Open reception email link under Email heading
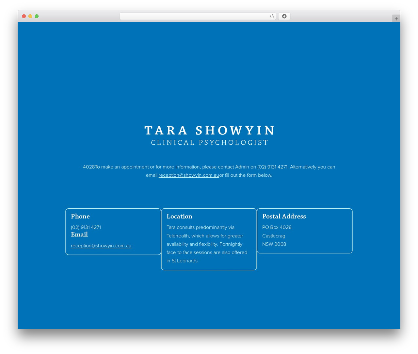The width and height of the screenshot is (418, 354). point(101,246)
